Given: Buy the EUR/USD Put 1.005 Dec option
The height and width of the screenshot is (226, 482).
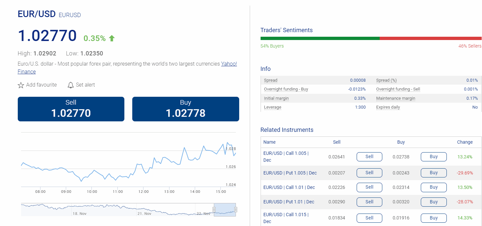Looking at the screenshot, I should (x=433, y=173).
